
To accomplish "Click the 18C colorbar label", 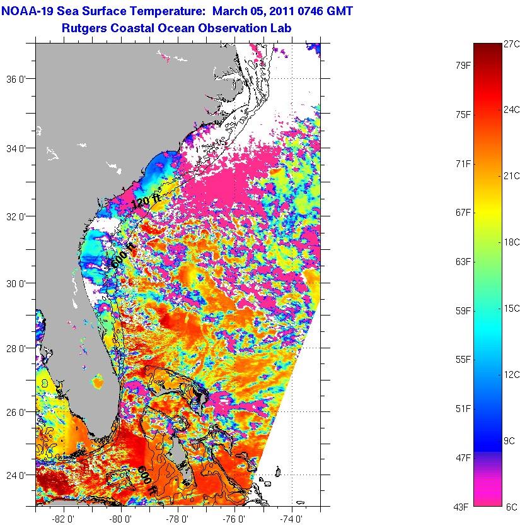I will point(512,242).
